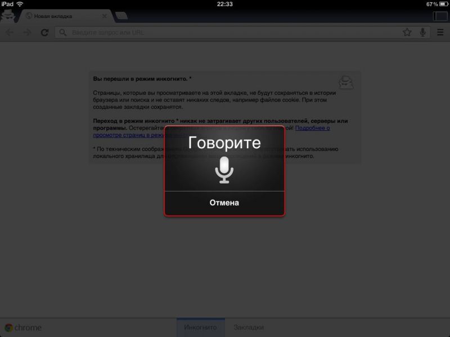The height and width of the screenshot is (337, 450).
Task: Open the tab switcher at the top right
Action: point(439,16)
